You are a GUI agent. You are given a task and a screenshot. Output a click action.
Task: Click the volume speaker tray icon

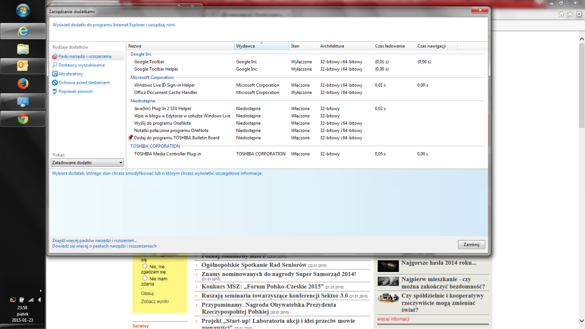point(39,299)
